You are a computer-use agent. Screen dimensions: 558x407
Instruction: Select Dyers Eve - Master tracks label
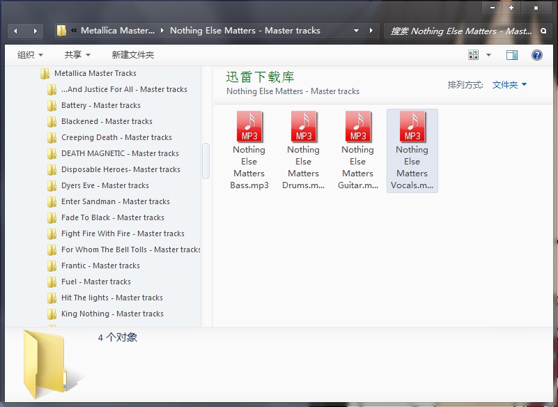105,185
